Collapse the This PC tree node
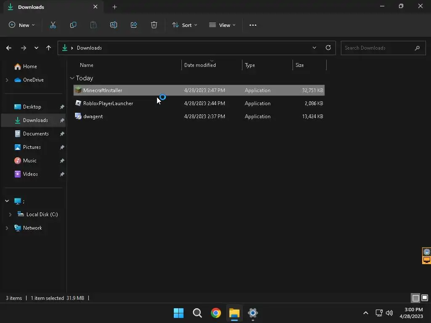431x323 pixels. click(7, 201)
